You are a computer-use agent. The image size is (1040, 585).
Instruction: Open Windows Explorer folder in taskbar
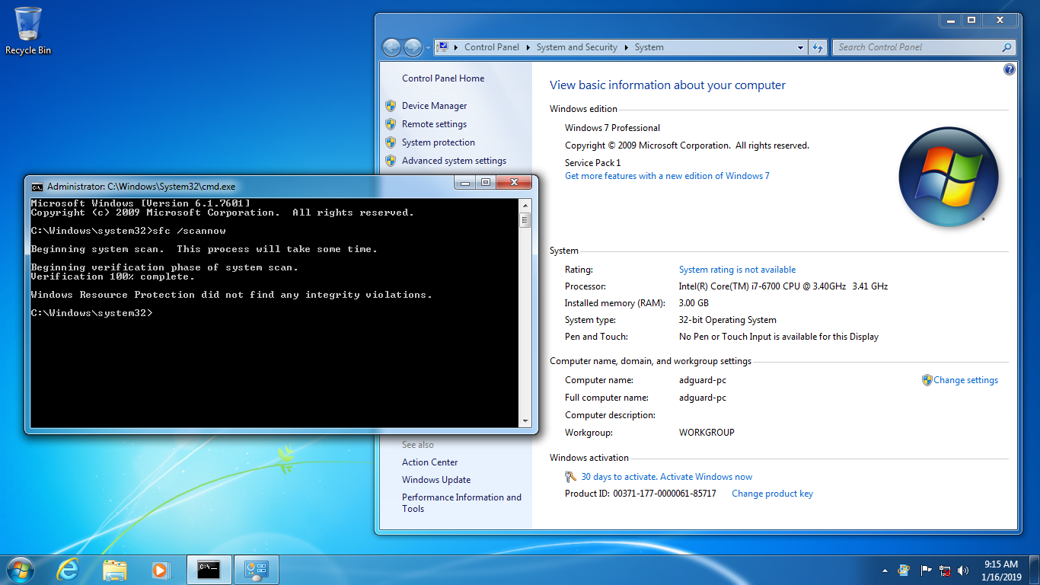point(114,570)
